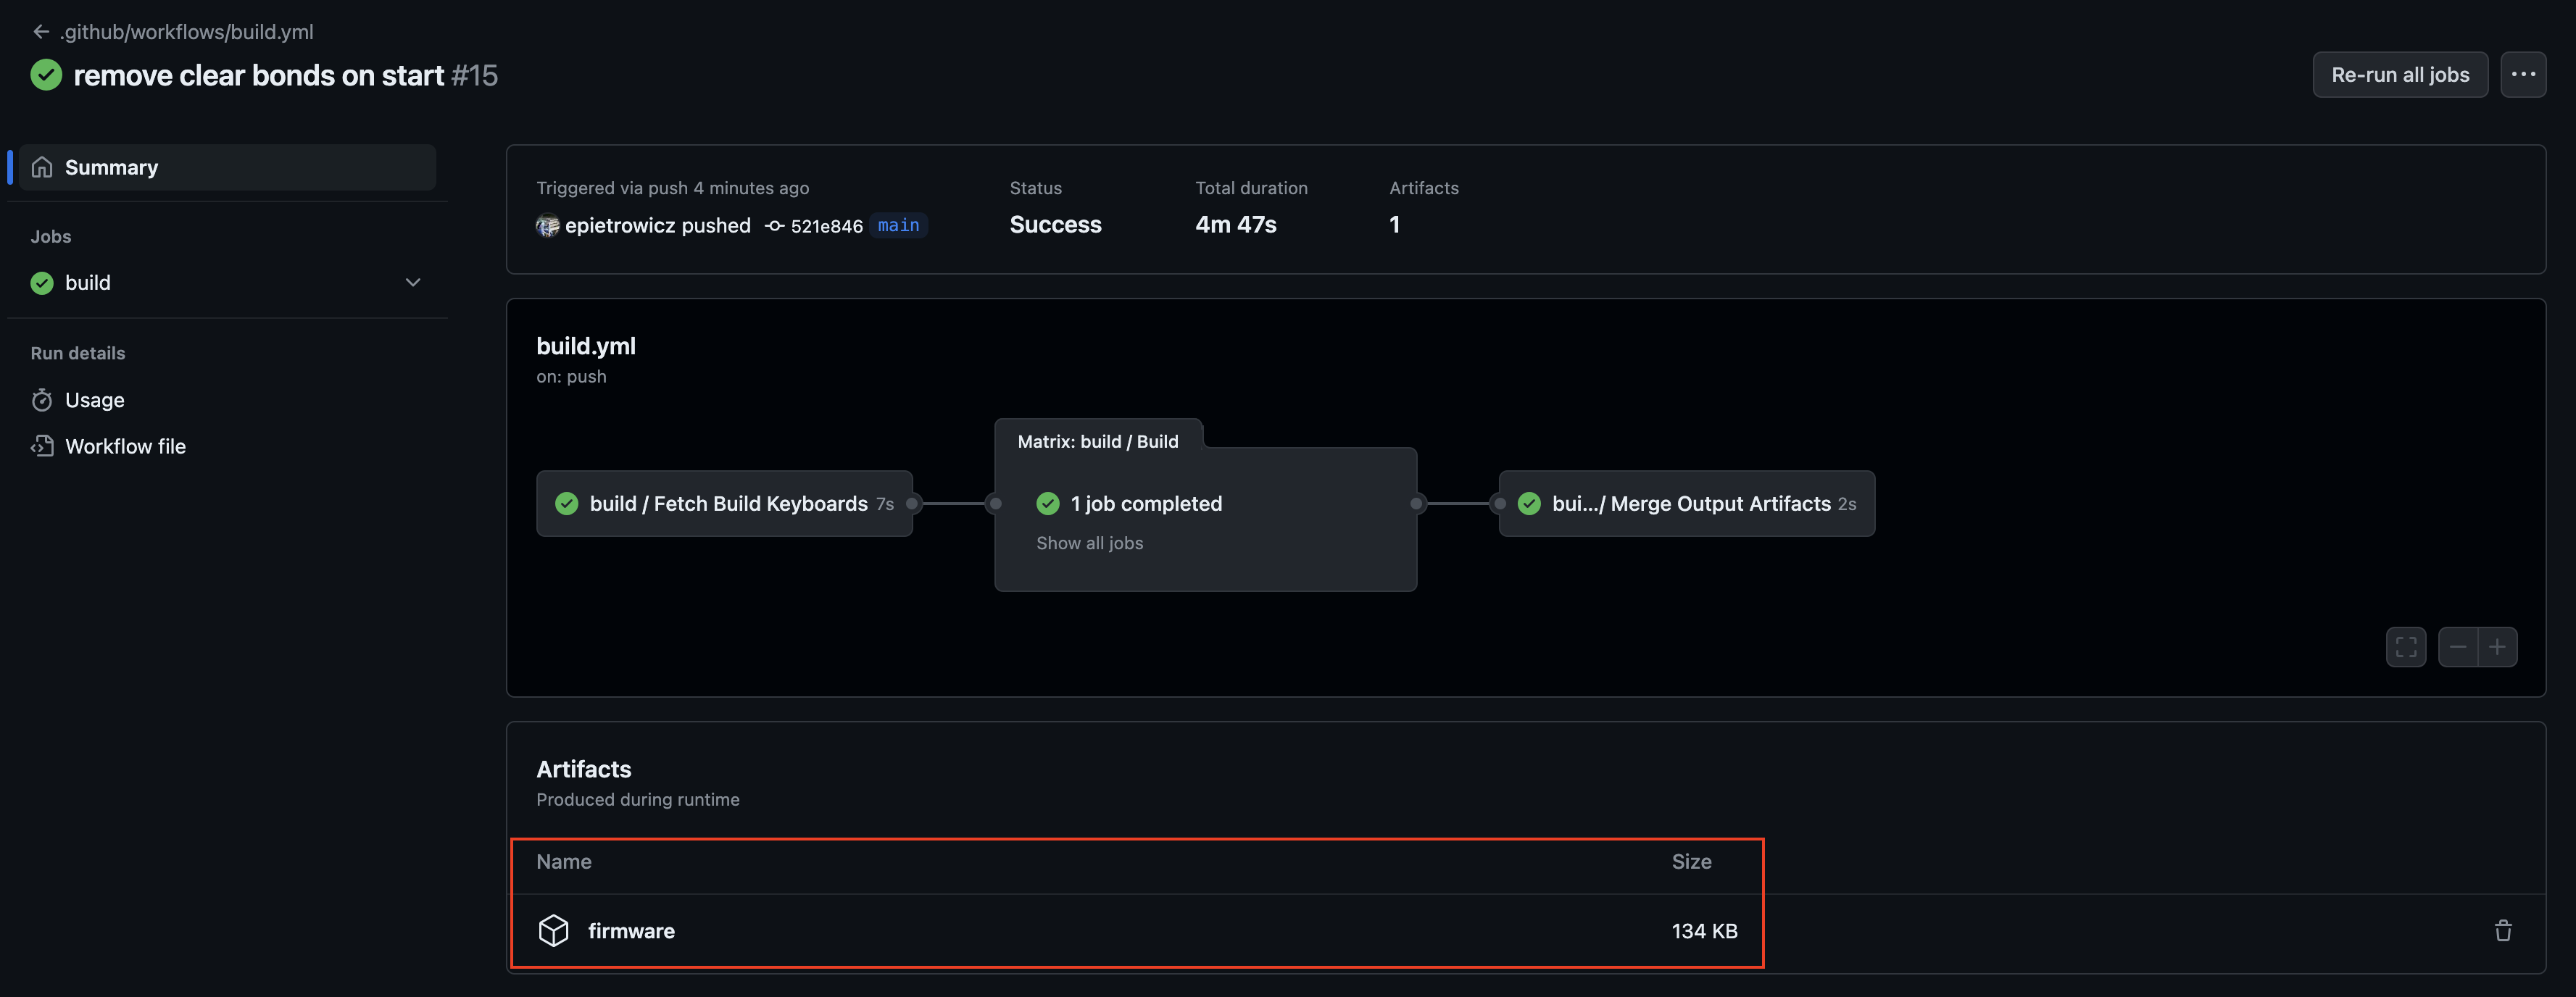
Task: Open the Workflow file menu item
Action: (x=125, y=445)
